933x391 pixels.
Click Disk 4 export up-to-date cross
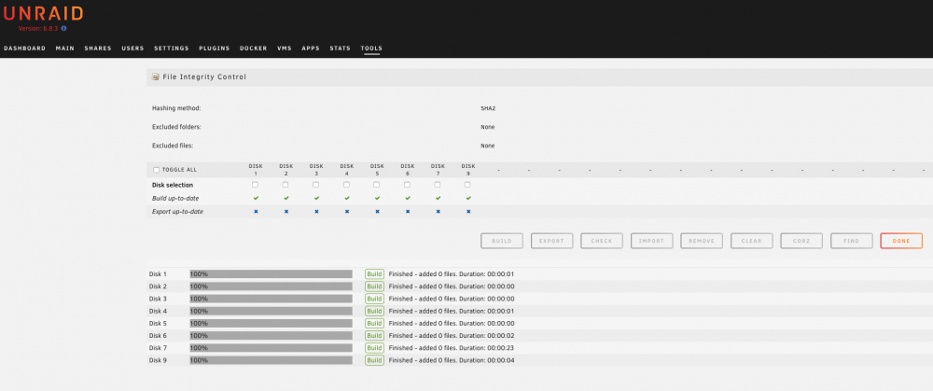tap(347, 211)
